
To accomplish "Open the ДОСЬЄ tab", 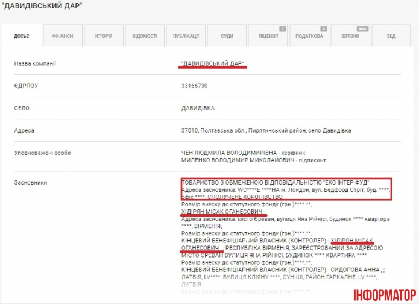I will pyautogui.click(x=21, y=36).
